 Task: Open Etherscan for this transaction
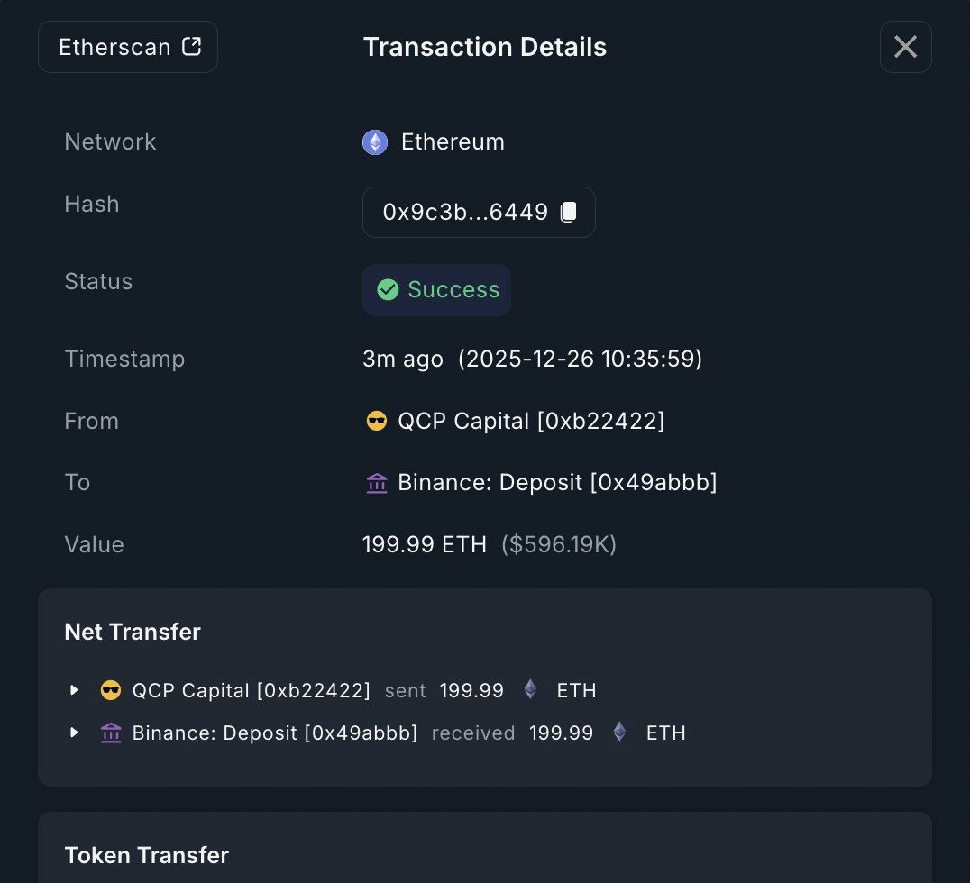tap(128, 46)
